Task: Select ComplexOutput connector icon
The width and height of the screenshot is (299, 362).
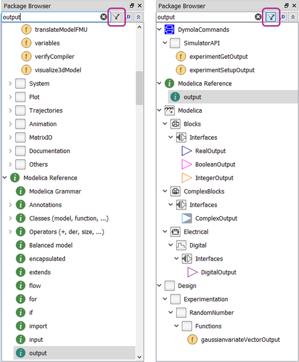Action: (x=187, y=218)
